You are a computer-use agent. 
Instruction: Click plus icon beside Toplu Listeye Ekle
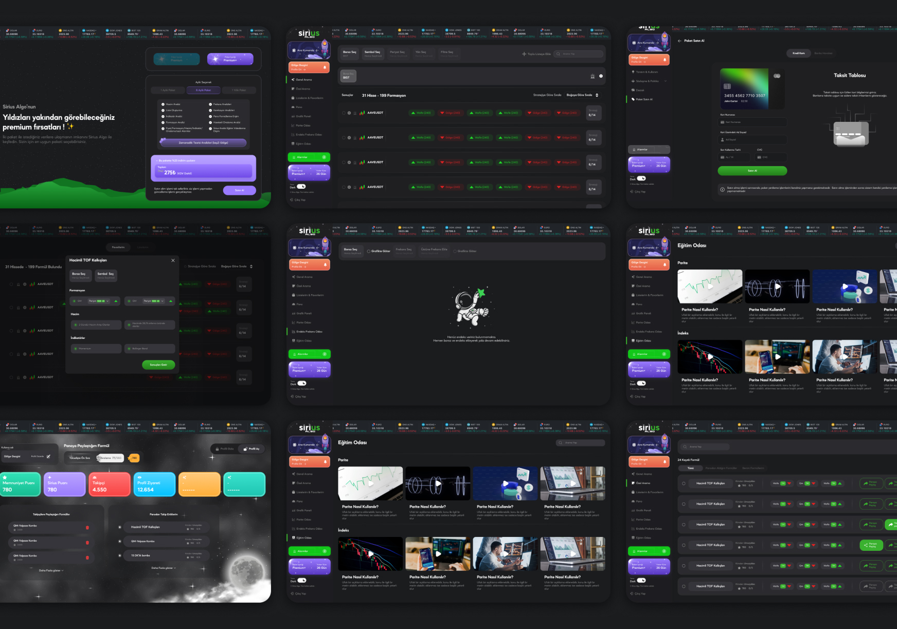click(x=524, y=54)
